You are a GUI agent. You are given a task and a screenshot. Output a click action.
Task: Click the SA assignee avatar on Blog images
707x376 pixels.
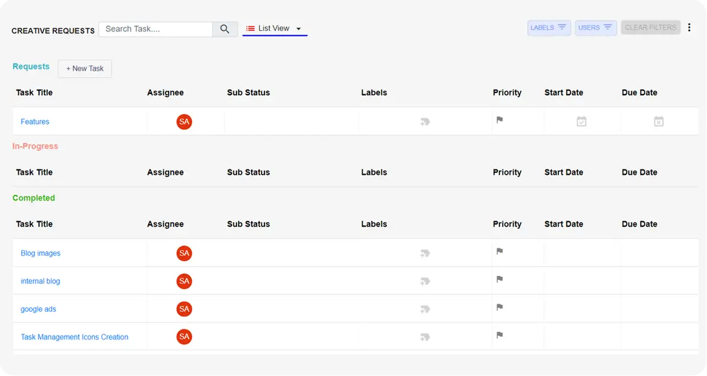[184, 253]
